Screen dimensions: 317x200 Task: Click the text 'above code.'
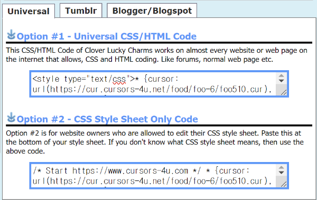coord(25,151)
